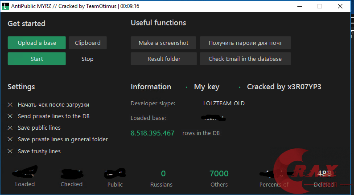This screenshot has width=354, height=195.
Task: Open the Result folder
Action: 164,59
